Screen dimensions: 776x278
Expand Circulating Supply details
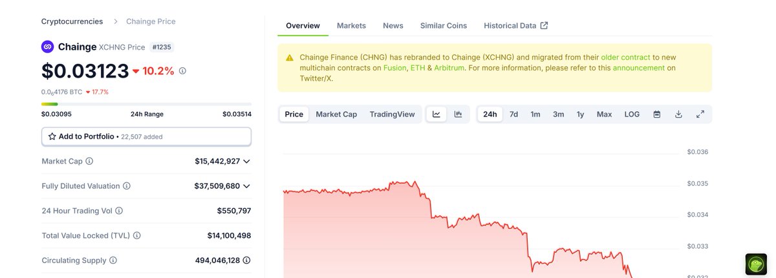click(246, 261)
